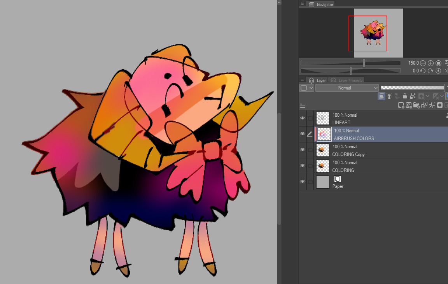
Task: Toggle visibility of the Paper layer
Action: click(x=303, y=182)
